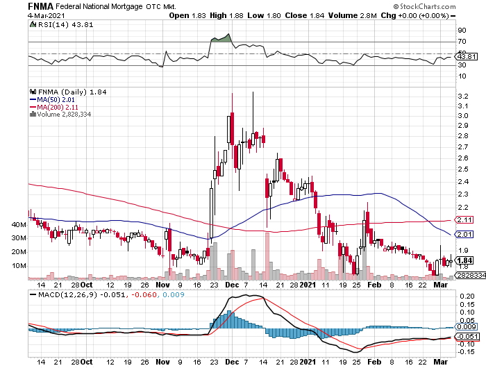Click the green overbought RSI shaded area
The image size is (486, 368).
tap(221, 37)
